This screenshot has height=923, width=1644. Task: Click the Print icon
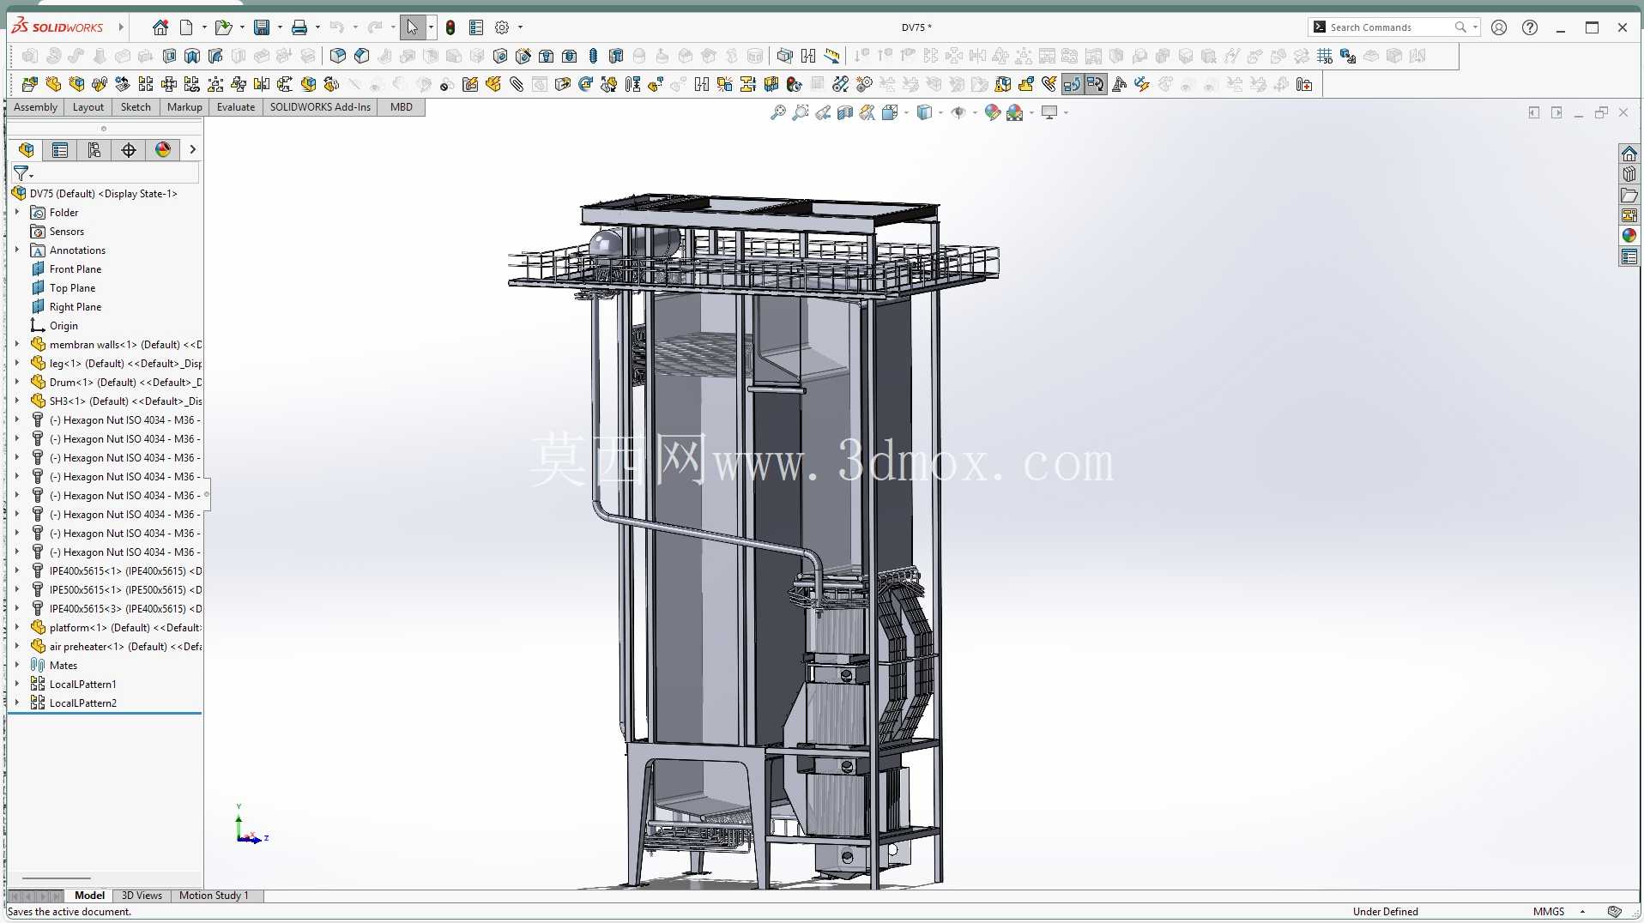click(299, 27)
